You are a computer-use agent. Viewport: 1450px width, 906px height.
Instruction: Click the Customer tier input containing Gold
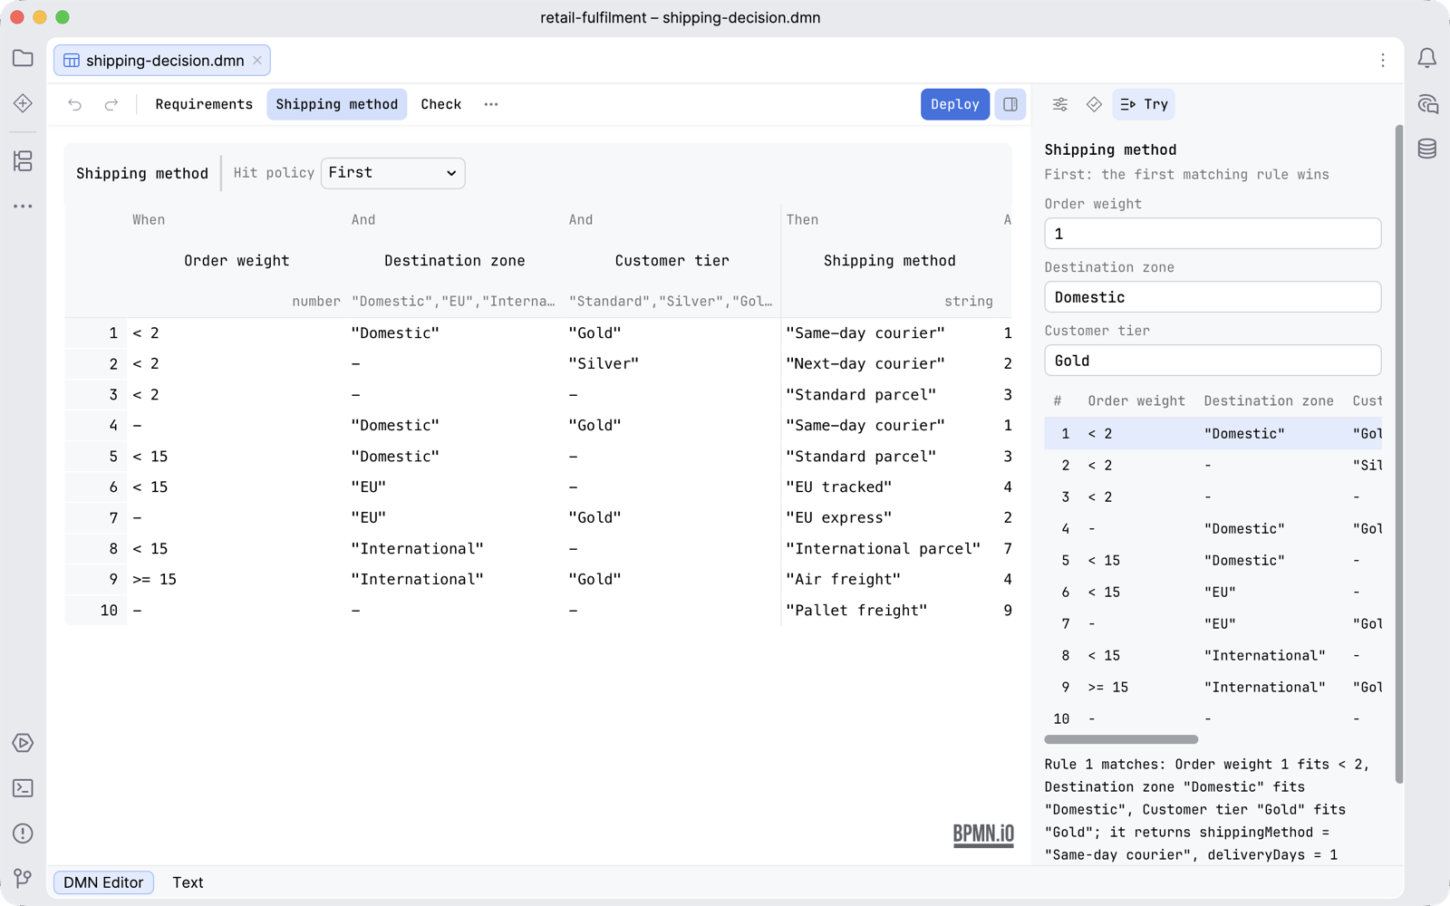[1213, 361]
